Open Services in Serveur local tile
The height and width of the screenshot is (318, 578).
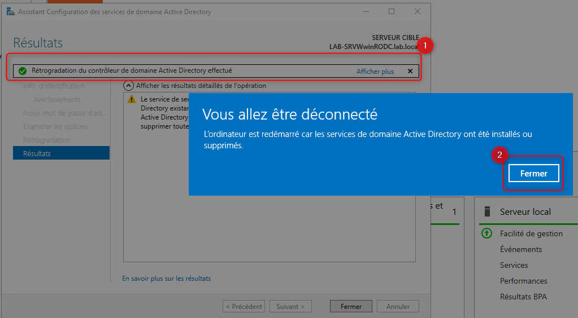click(x=514, y=265)
